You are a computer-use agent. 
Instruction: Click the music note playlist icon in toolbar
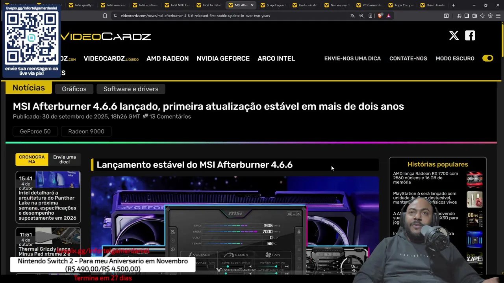point(459,16)
